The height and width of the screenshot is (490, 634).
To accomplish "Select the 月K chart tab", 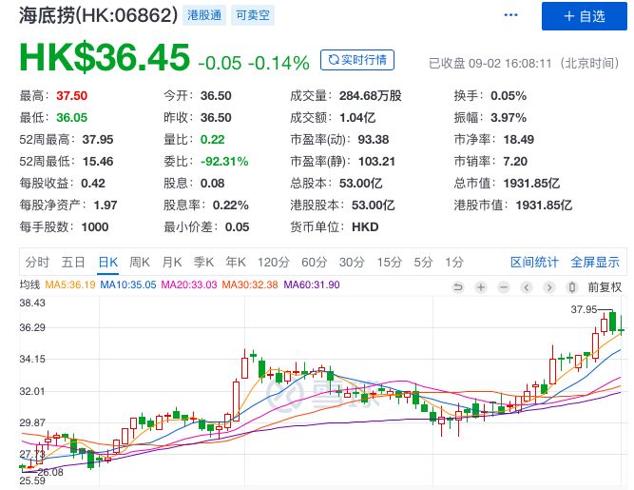I will (172, 263).
